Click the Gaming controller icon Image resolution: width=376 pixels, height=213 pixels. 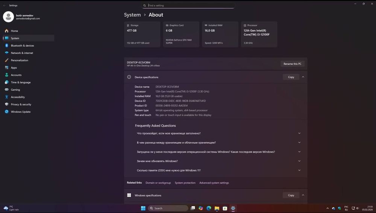(7, 90)
